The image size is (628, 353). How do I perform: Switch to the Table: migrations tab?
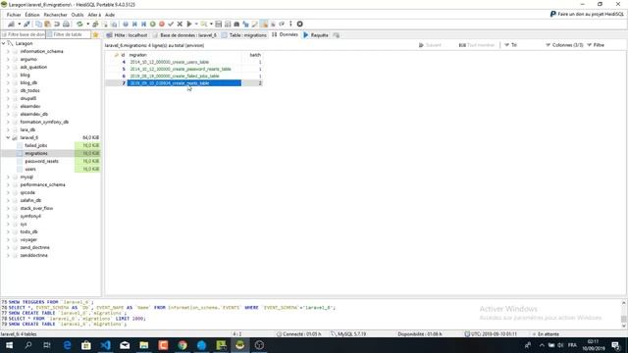point(244,35)
